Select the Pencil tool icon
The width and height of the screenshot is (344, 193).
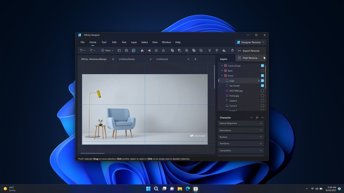(217, 50)
